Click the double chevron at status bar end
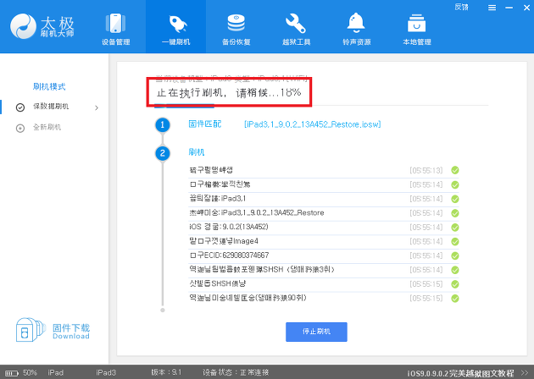Viewport: 534px width, 379px height. tap(525, 373)
